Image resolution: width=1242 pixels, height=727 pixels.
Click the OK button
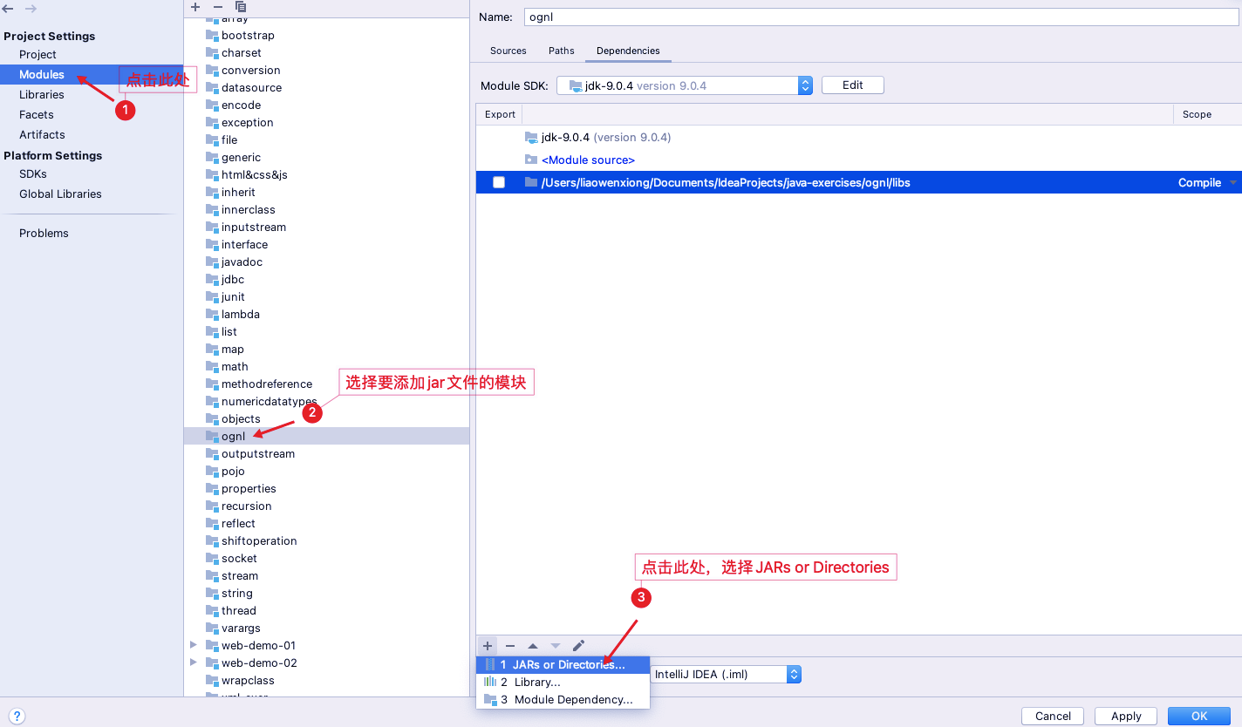pos(1199,716)
